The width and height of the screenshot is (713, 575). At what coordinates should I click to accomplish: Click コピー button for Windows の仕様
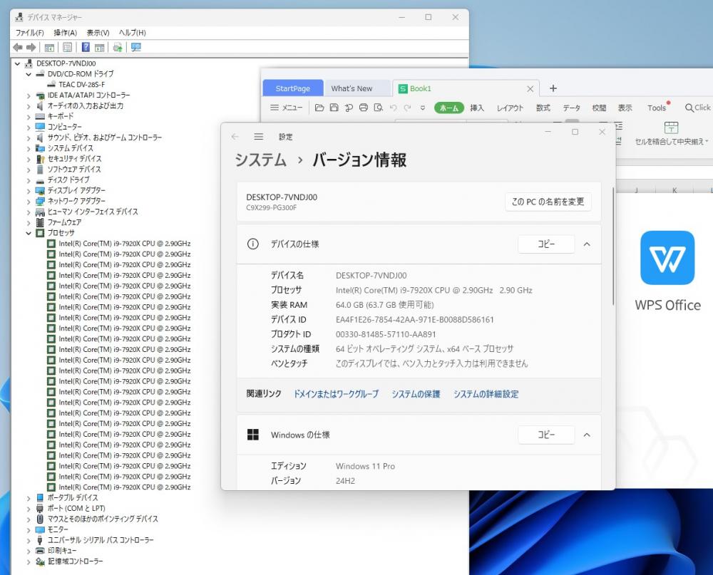click(546, 435)
